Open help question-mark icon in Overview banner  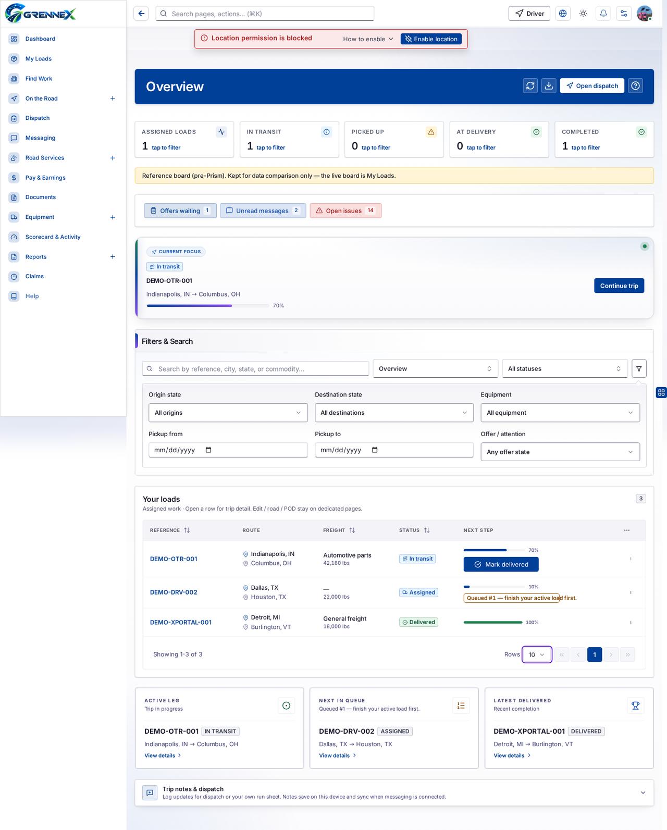tap(635, 86)
